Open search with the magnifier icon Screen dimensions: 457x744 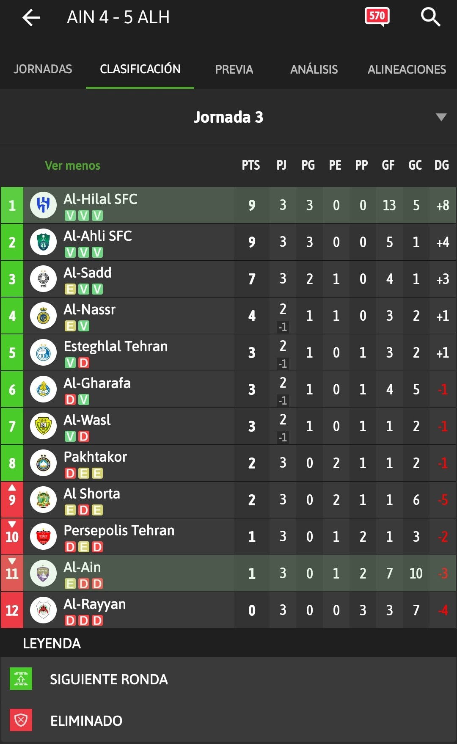(430, 17)
